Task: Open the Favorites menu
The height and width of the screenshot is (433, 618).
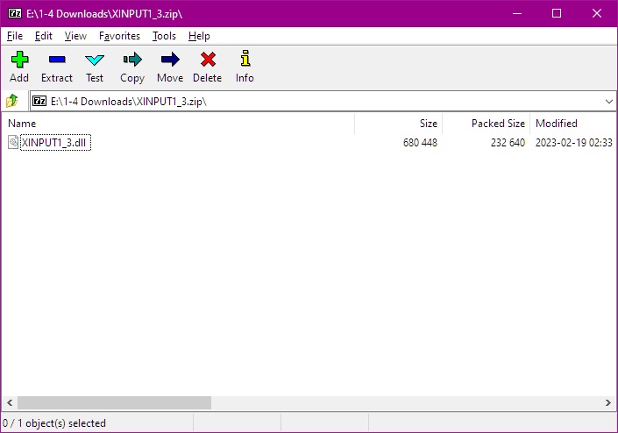Action: [x=119, y=36]
